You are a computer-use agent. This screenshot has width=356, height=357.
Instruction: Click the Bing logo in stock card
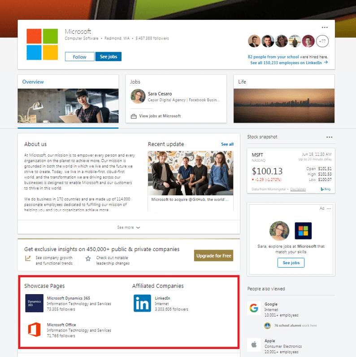point(326,189)
